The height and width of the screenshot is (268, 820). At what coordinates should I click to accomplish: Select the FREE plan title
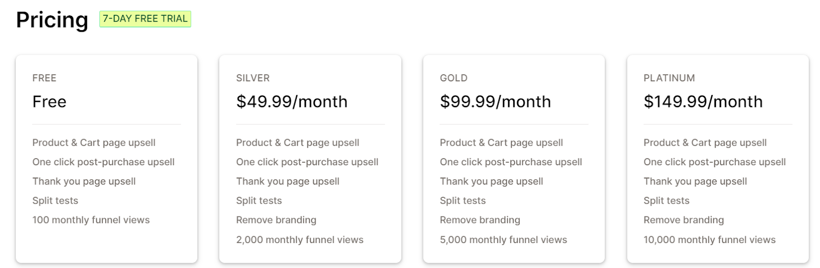tap(45, 78)
